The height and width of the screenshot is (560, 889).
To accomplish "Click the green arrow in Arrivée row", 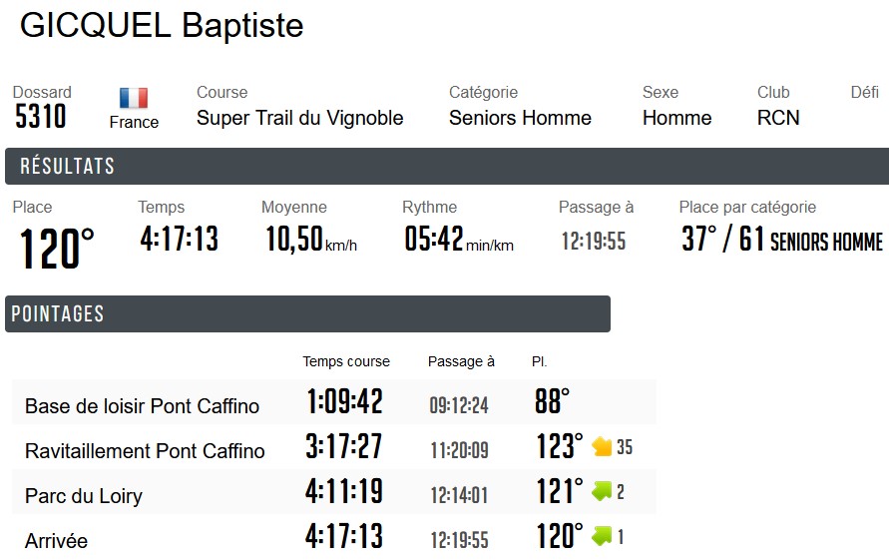I will click(602, 536).
